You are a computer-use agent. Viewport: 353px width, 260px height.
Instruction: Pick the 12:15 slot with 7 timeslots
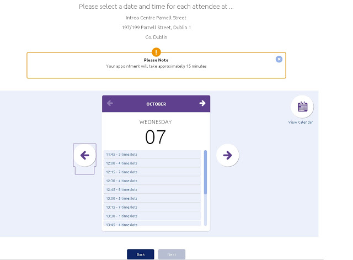(x=152, y=172)
